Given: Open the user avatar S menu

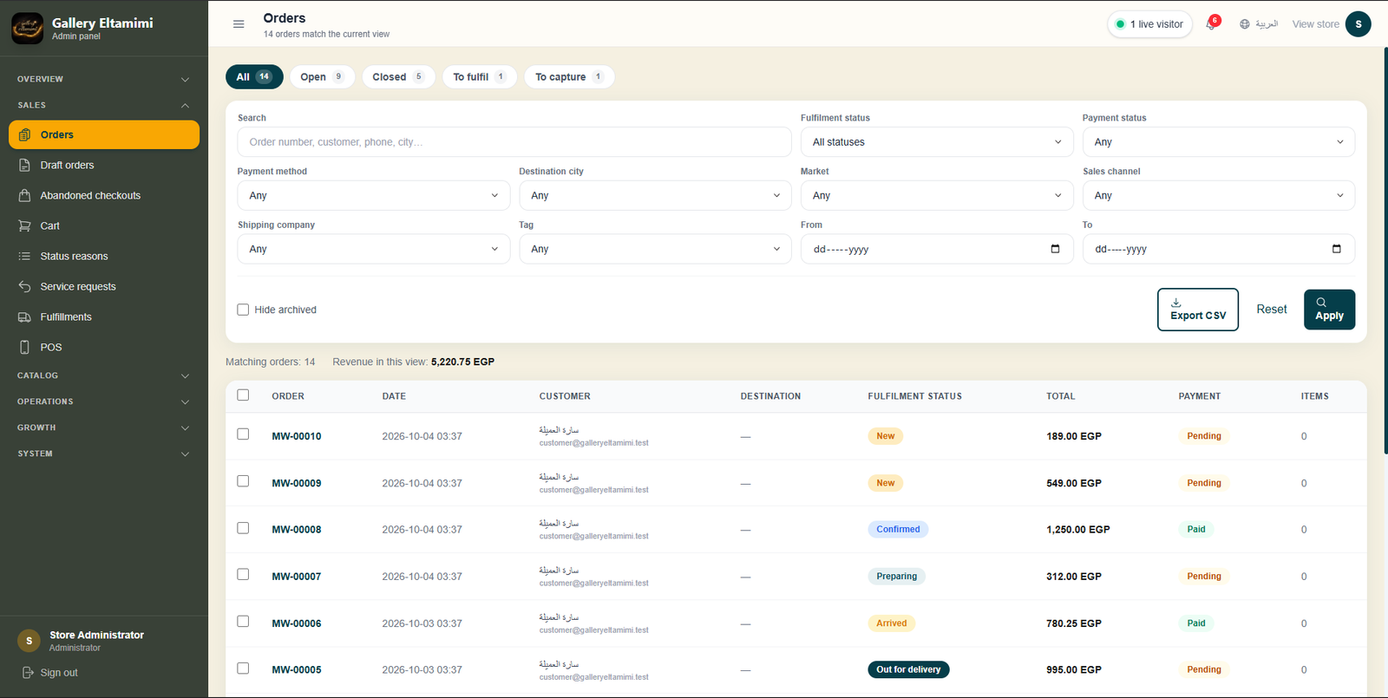Looking at the screenshot, I should pyautogui.click(x=1358, y=24).
